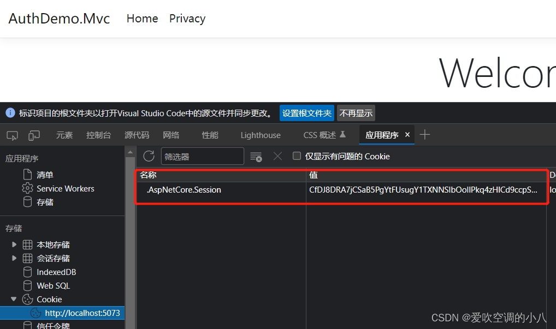Enable 仅显示有问题的 Cookie checkbox
Screen dimensions: 556x329
297,155
